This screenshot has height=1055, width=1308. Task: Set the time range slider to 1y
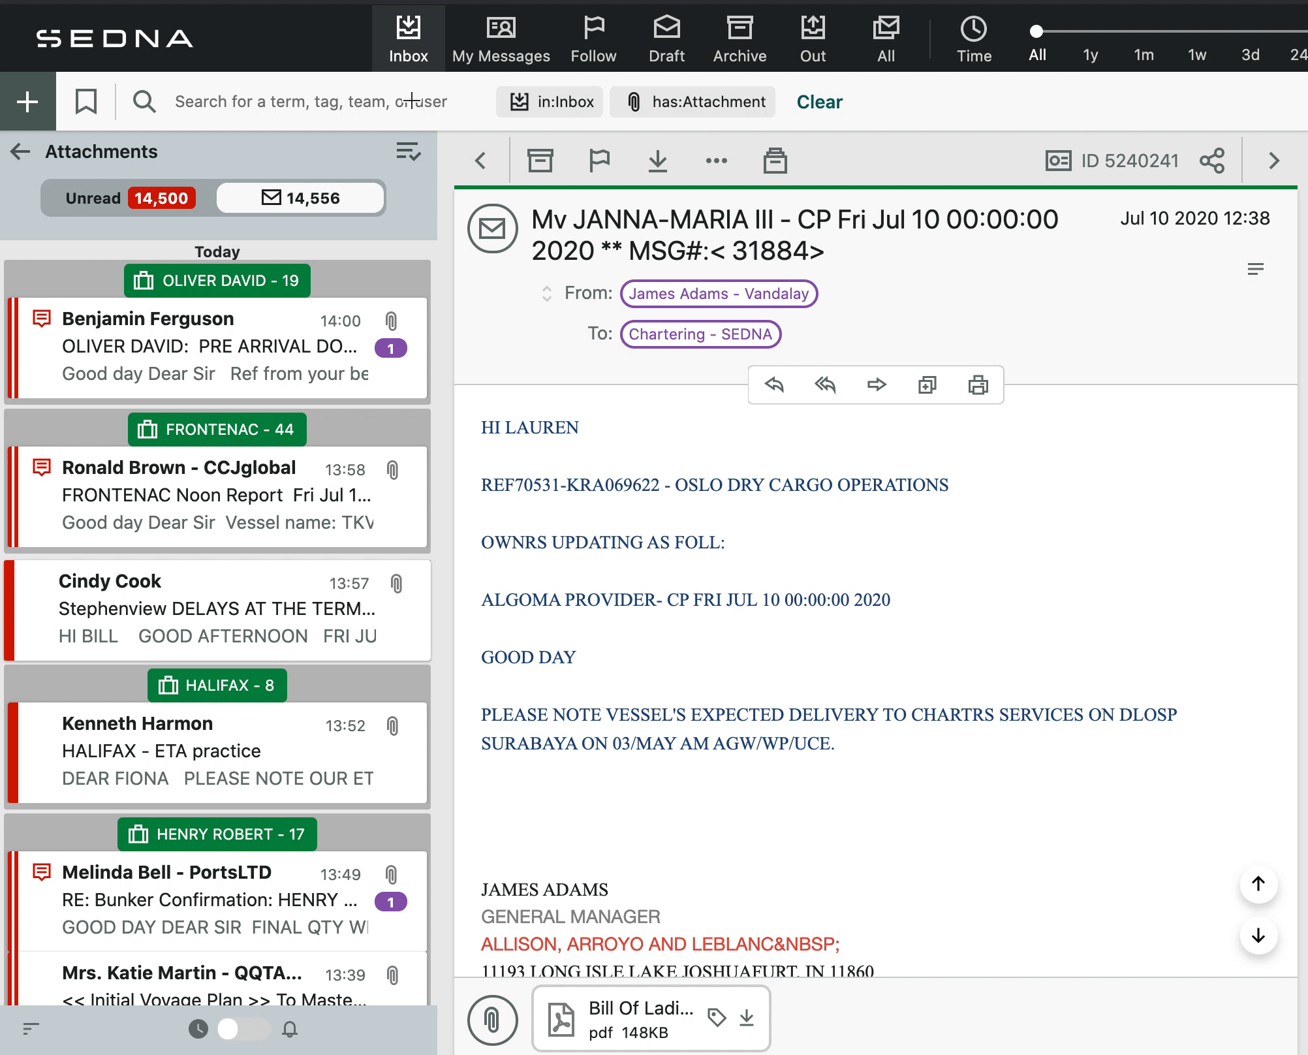click(x=1090, y=55)
